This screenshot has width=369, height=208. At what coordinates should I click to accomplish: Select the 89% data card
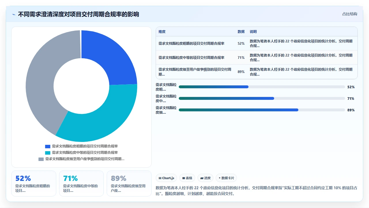(x=129, y=183)
